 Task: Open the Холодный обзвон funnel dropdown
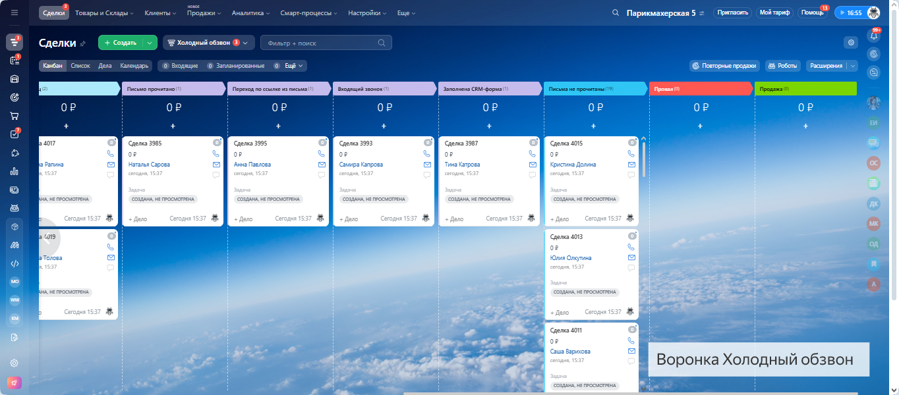click(208, 43)
